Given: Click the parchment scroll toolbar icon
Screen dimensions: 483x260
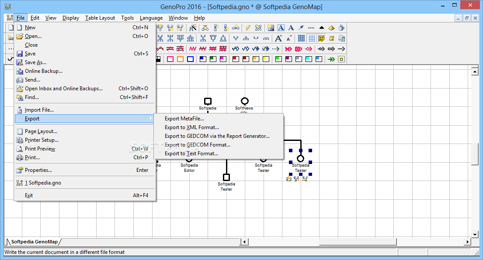Looking at the screenshot, I should (x=331, y=38).
